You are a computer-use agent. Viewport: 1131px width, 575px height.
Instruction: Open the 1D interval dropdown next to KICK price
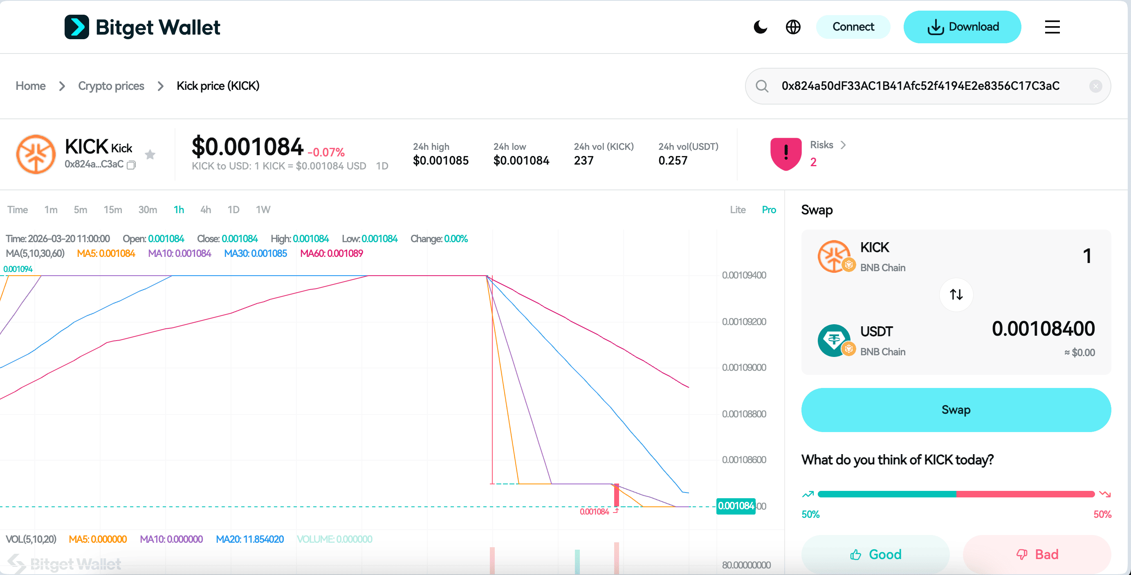coord(381,166)
